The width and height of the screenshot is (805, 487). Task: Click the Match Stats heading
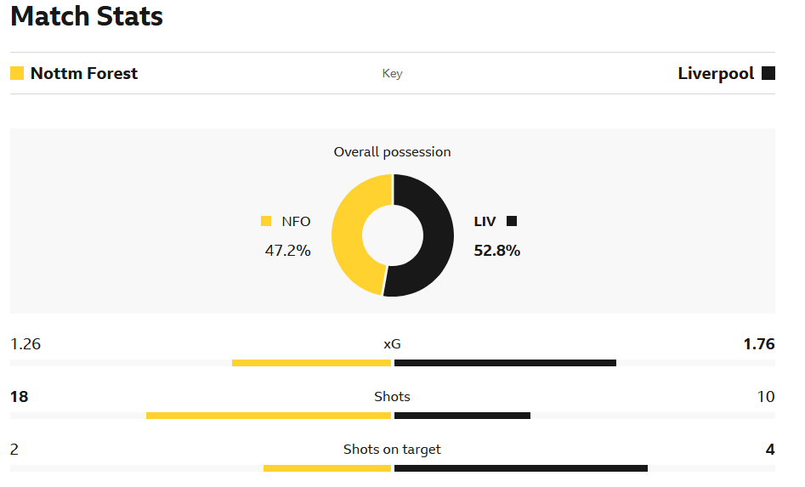tap(87, 16)
